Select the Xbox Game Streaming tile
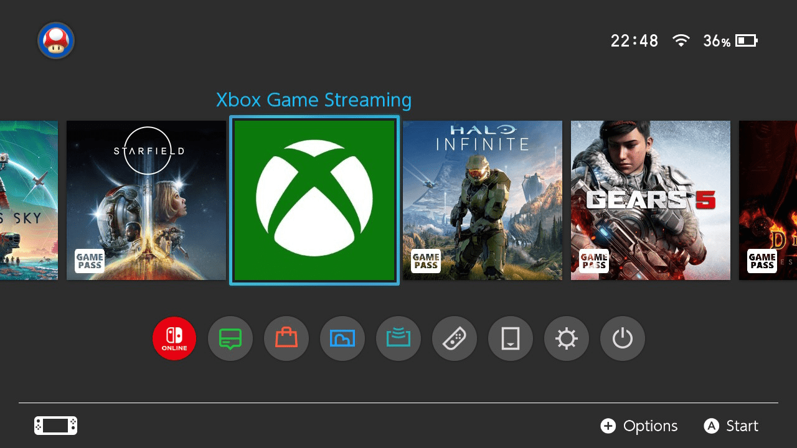The height and width of the screenshot is (448, 797). pyautogui.click(x=314, y=200)
